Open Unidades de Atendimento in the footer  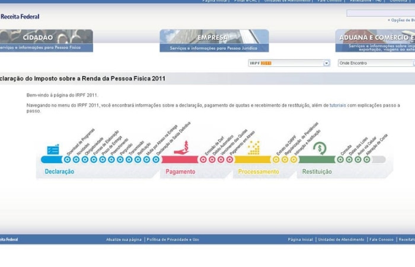click(x=341, y=240)
